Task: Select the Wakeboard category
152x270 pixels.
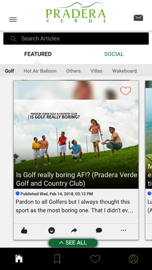Action: pyautogui.click(x=124, y=71)
